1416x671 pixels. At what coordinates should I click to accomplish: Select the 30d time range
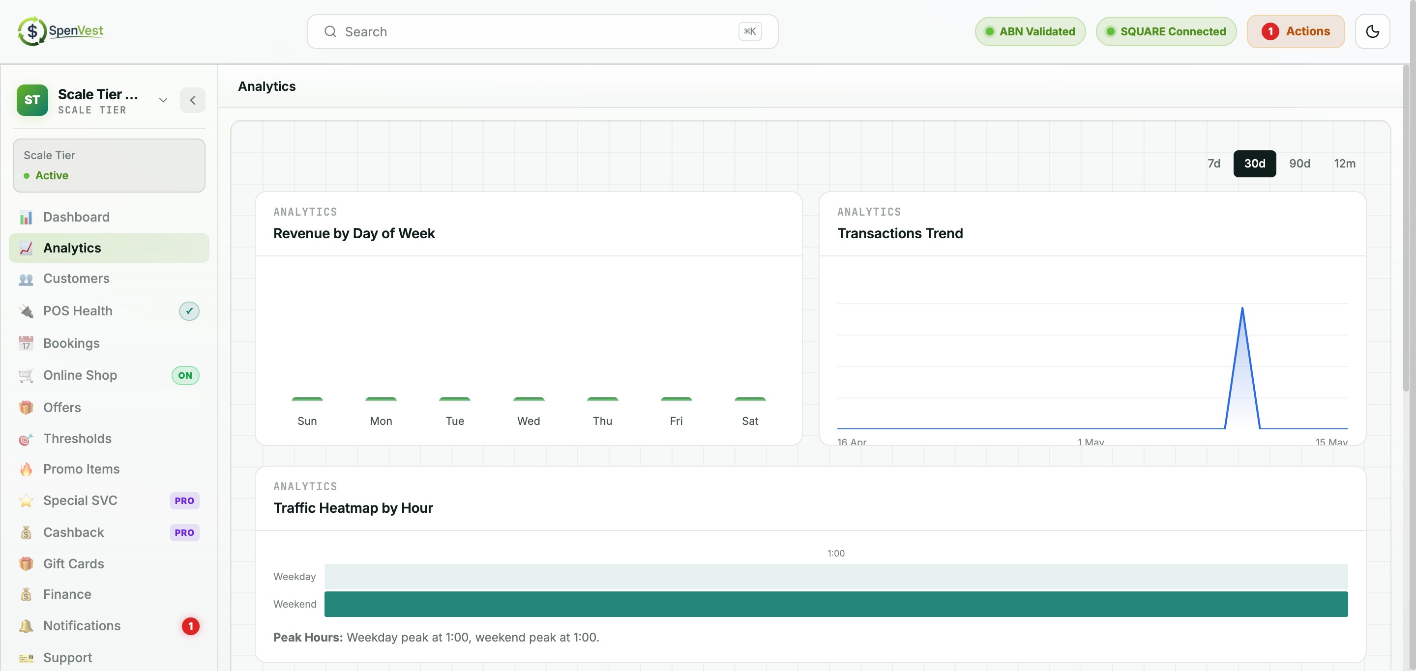point(1254,164)
